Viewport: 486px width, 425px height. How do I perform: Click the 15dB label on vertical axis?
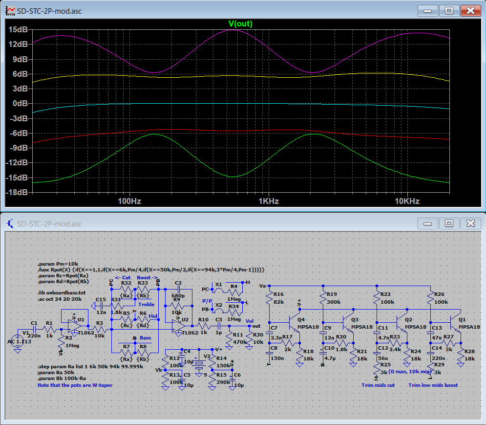[18, 29]
